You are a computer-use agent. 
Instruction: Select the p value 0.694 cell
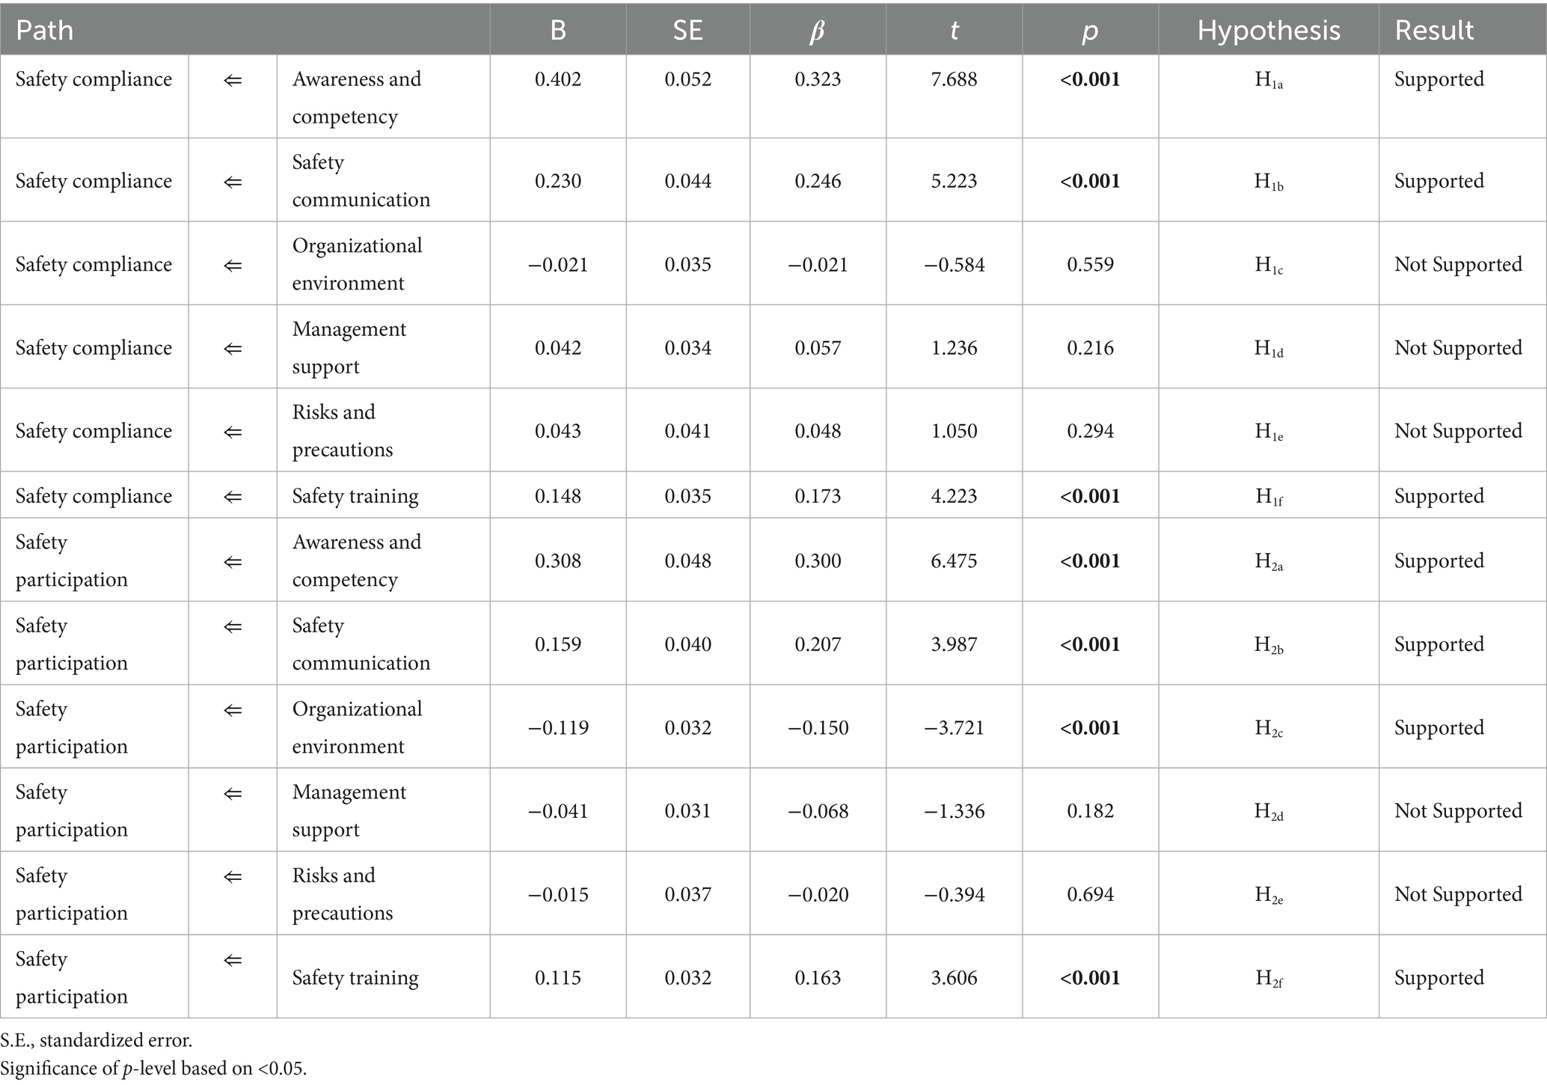[1090, 894]
